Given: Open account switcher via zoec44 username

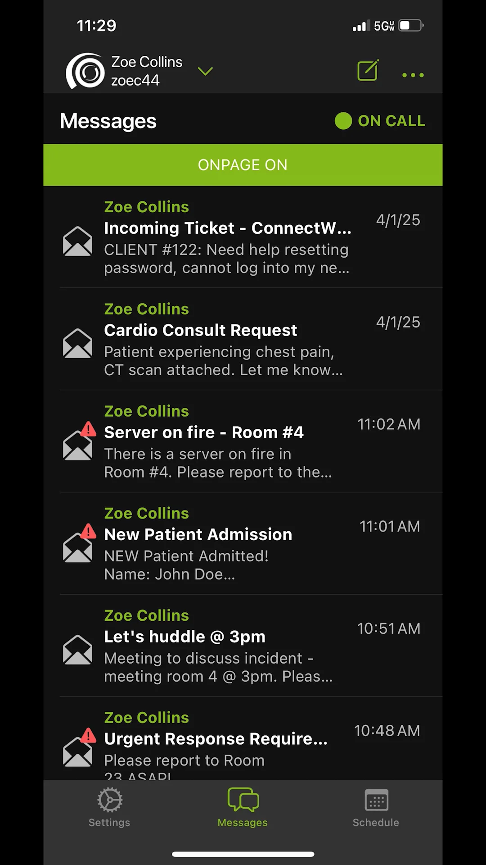Looking at the screenshot, I should click(x=135, y=80).
